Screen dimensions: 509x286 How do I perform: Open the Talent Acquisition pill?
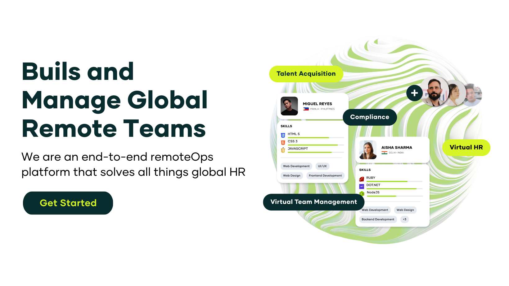[306, 74]
